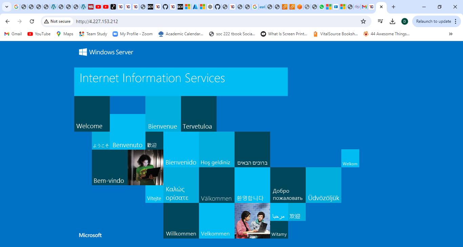The height and width of the screenshot is (247, 463).
Task: Switch to the blue play-button icon tab
Action: click(x=336, y=7)
